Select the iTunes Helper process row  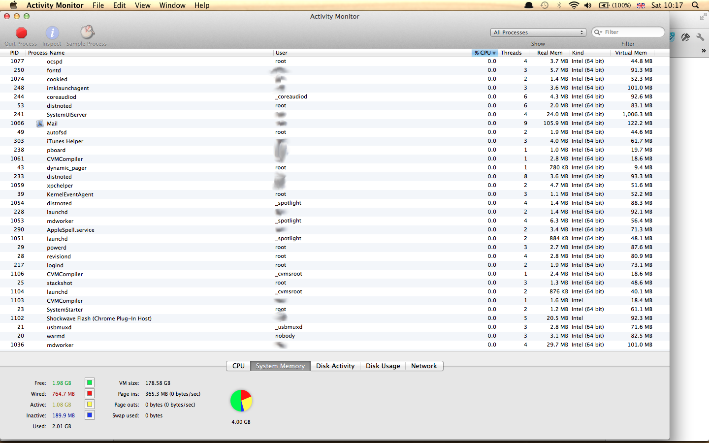(335, 141)
